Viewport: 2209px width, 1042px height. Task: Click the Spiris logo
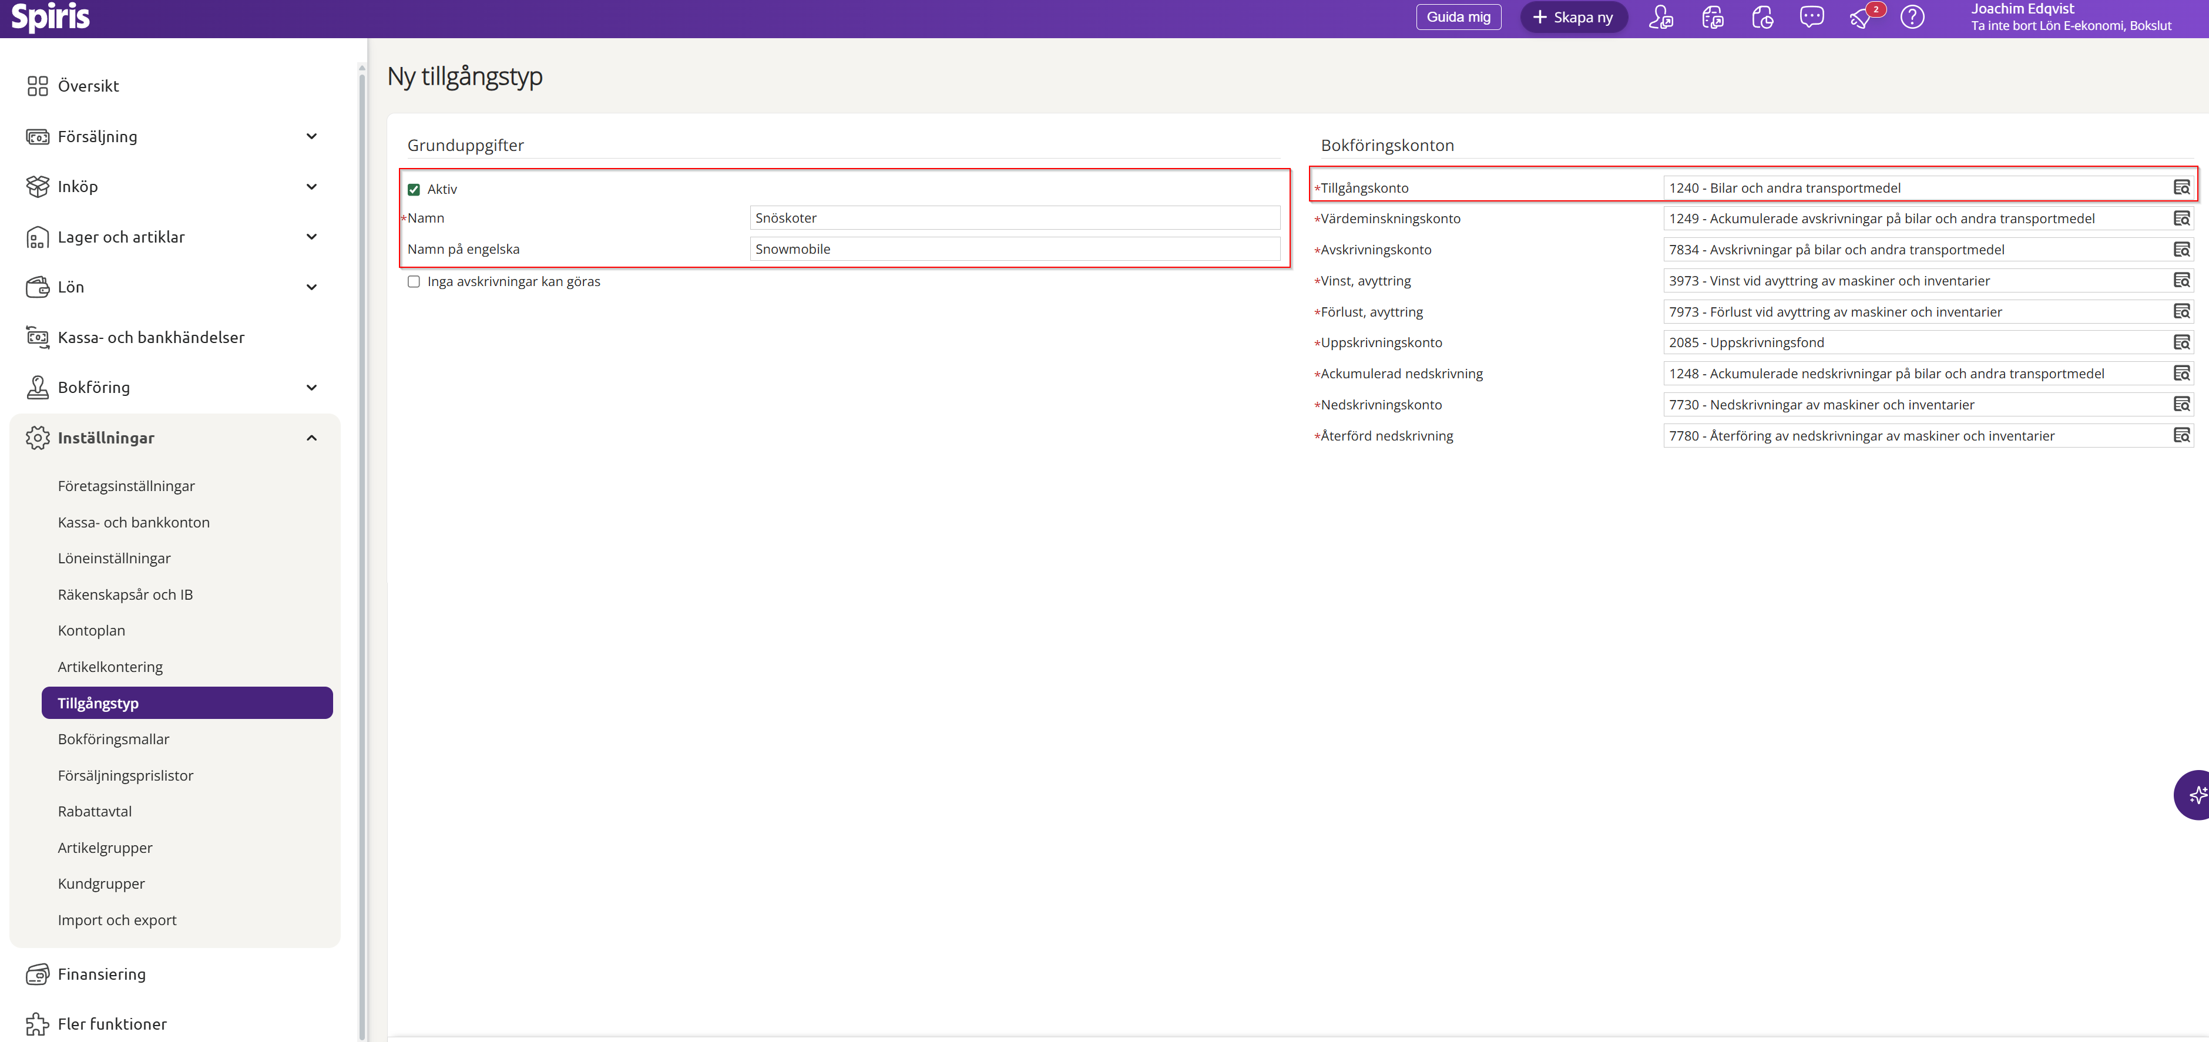[50, 17]
